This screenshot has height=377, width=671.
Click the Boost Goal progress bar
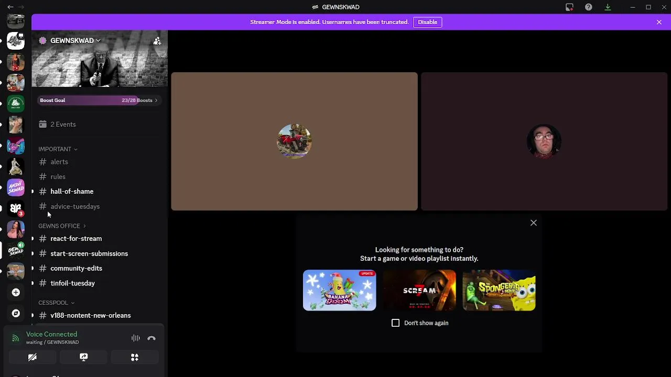click(x=100, y=101)
